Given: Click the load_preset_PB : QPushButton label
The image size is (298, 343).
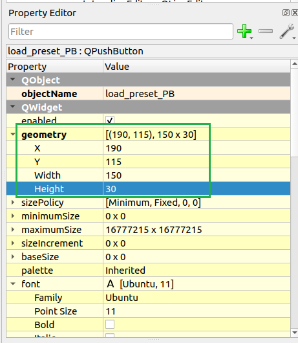Looking at the screenshot, I should pos(76,51).
